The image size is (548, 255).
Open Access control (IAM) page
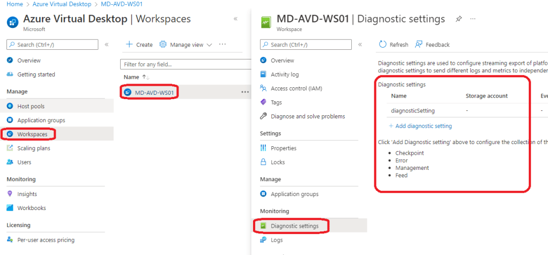click(x=296, y=88)
